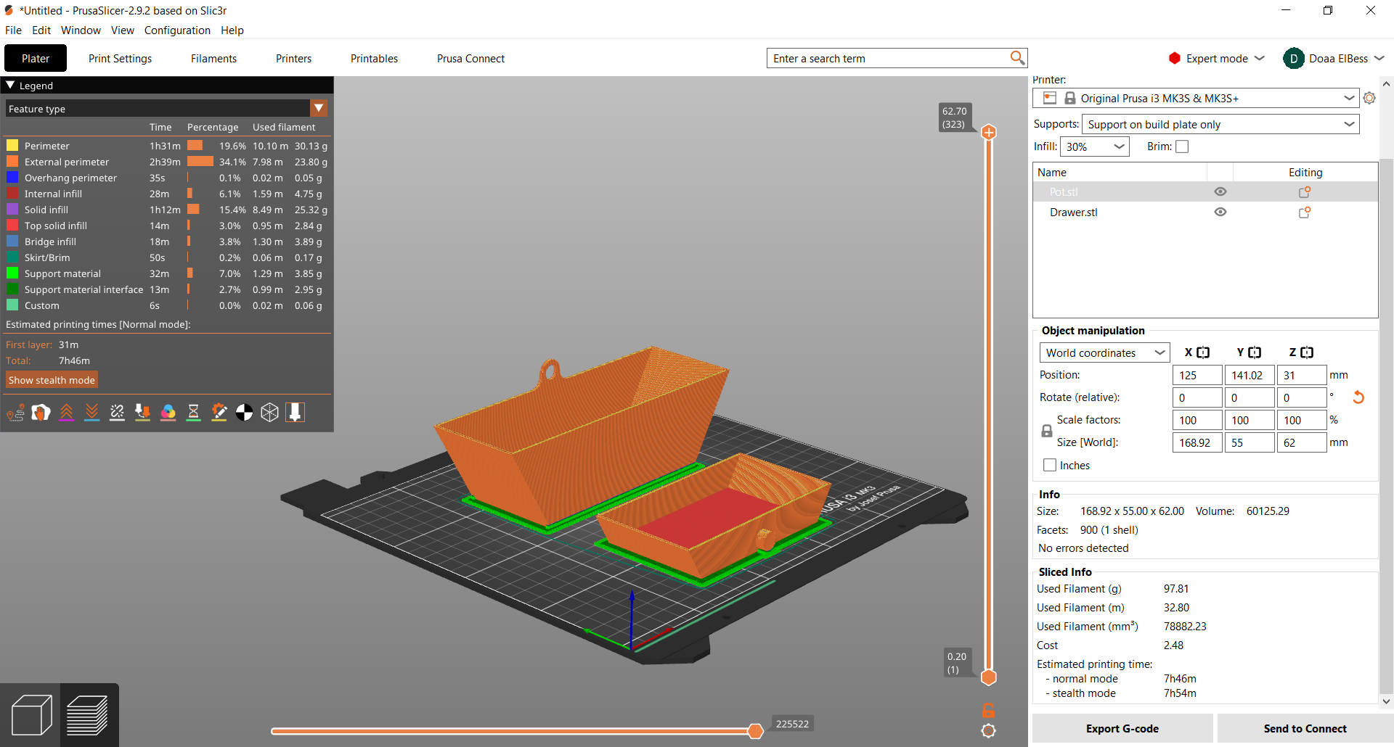Viewport: 1394px width, 747px height.
Task: Open layer slider cog settings icon
Action: tap(988, 731)
